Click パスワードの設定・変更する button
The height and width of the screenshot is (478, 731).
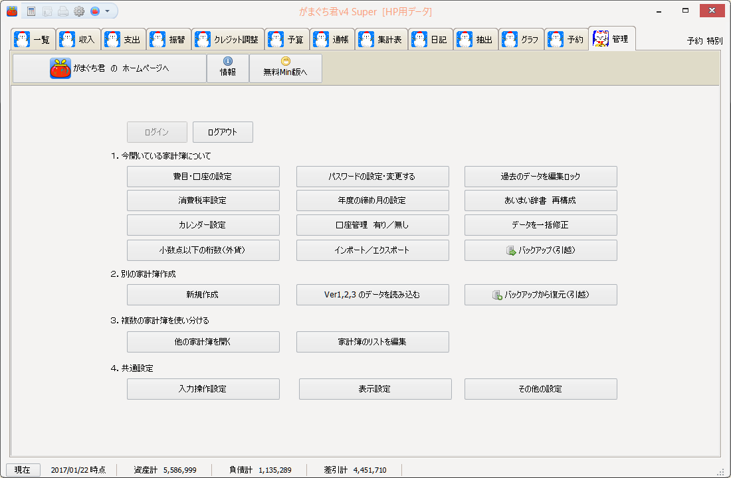coord(373,177)
